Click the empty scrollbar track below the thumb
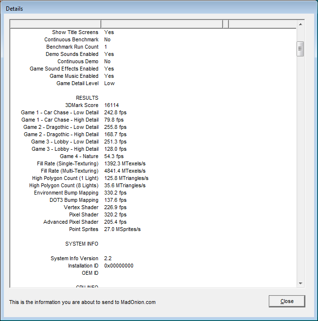 click(x=300, y=170)
